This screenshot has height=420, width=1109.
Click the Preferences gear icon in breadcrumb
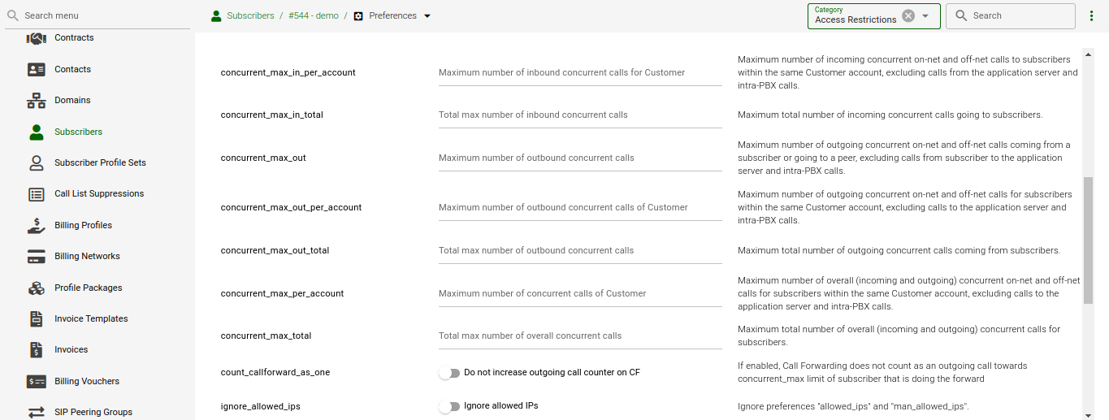tap(358, 16)
